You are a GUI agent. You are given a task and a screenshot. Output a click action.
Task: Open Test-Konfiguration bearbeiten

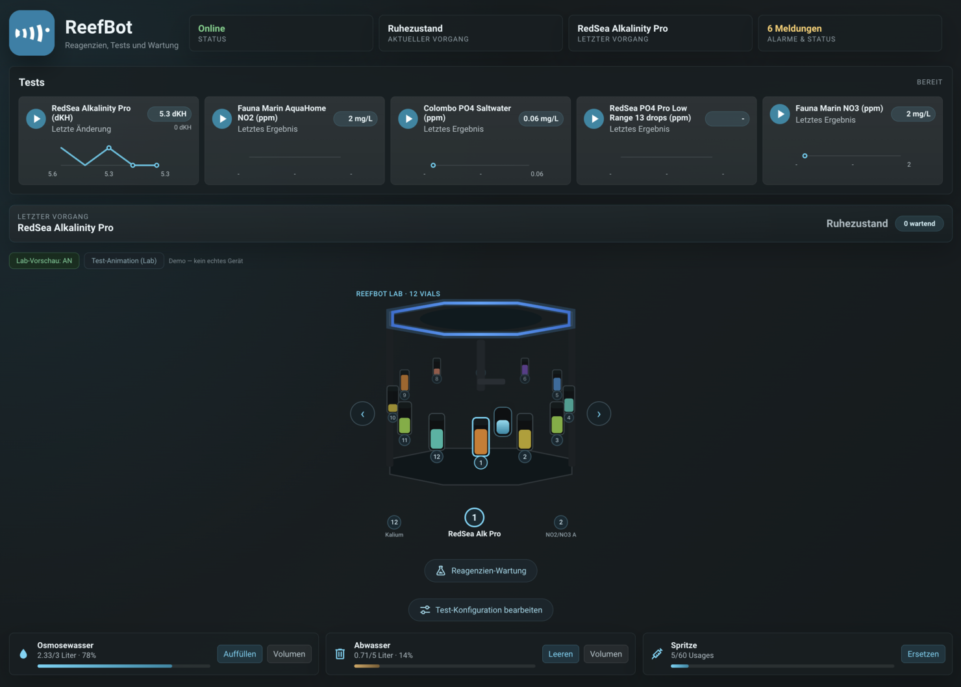tap(480, 610)
